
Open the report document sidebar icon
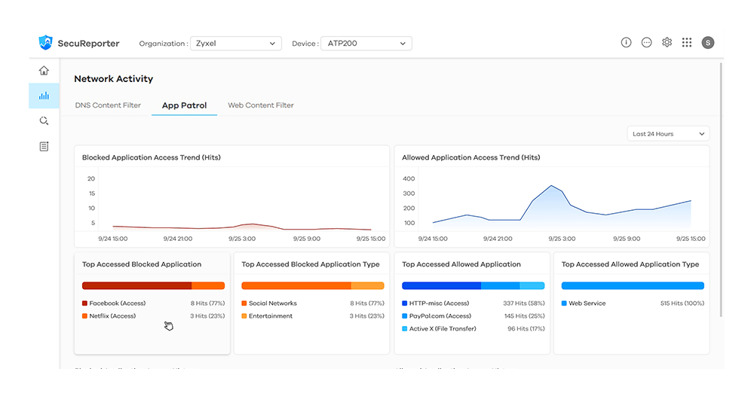[44, 147]
